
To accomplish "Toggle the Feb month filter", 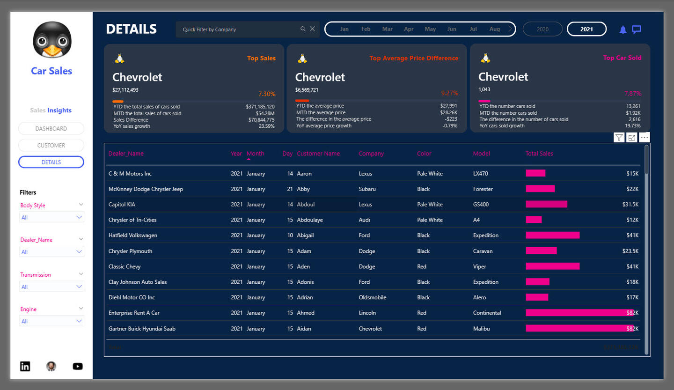I will tap(366, 29).
